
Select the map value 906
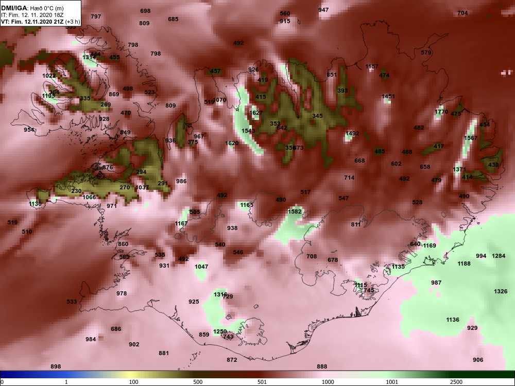pyautogui.click(x=478, y=360)
